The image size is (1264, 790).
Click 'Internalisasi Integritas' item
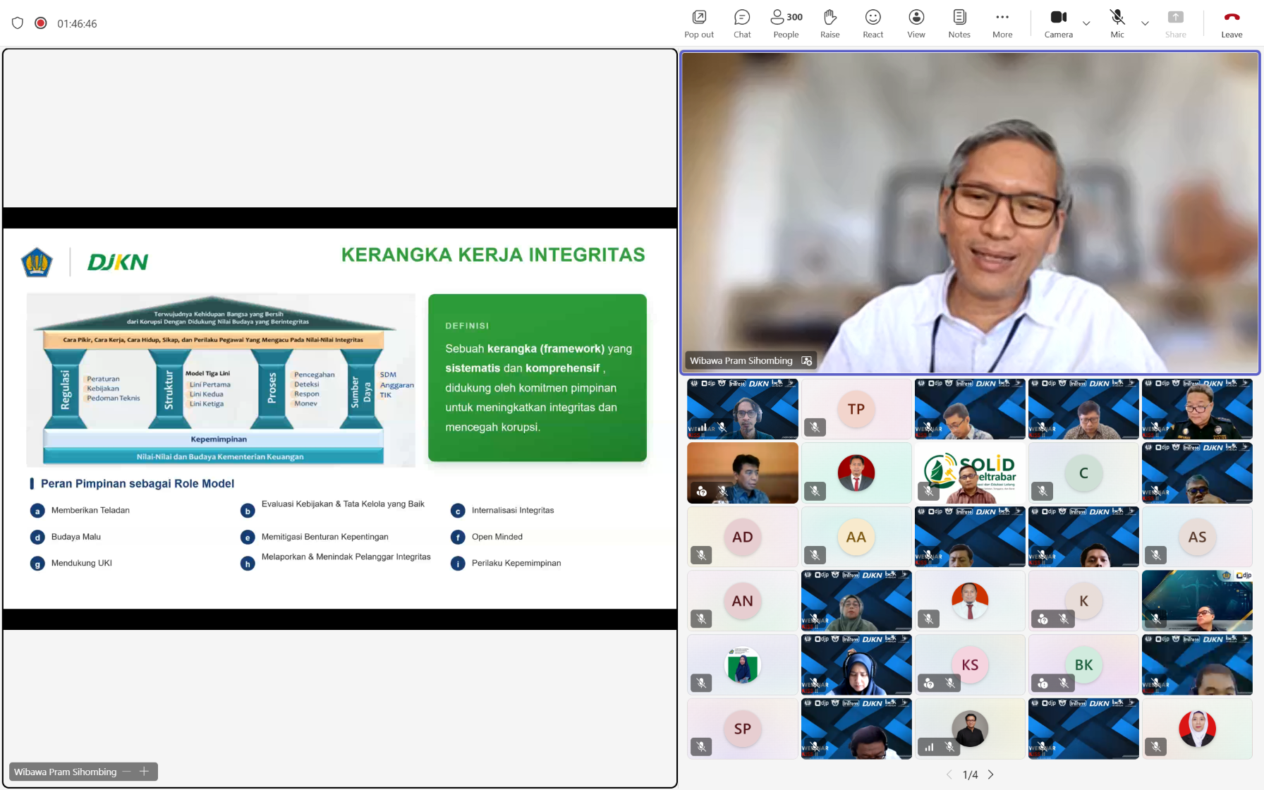pyautogui.click(x=513, y=510)
